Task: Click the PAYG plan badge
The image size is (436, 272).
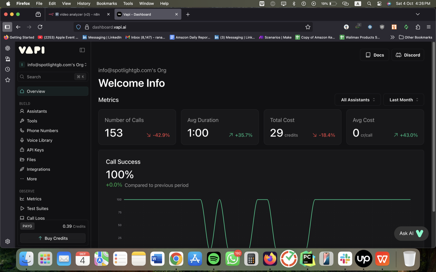Action: [x=27, y=226]
